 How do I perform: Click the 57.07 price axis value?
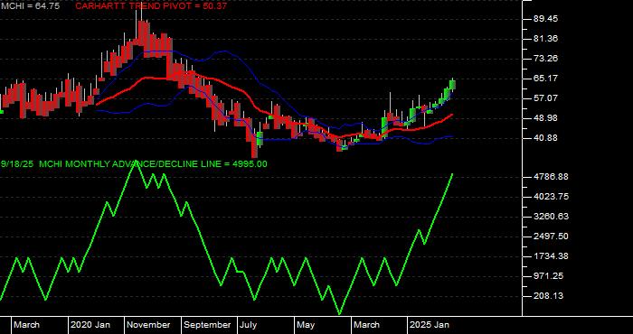click(545, 97)
